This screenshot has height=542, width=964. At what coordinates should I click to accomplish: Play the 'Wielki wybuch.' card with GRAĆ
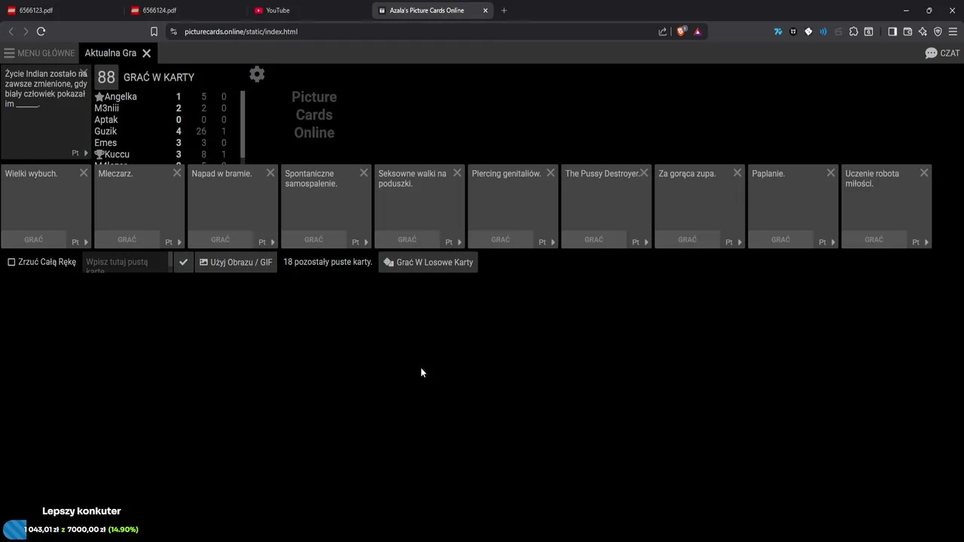(33, 239)
